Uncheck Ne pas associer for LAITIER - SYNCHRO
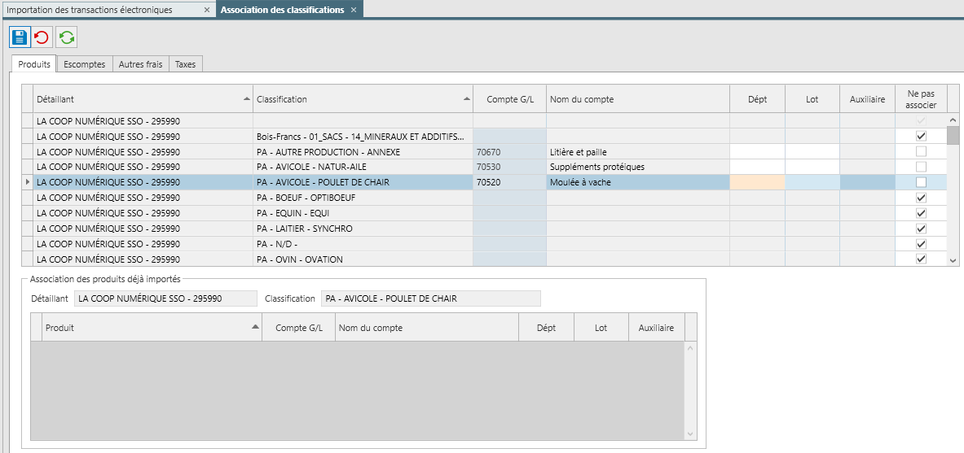Screen dimensions: 964x453 point(921,229)
